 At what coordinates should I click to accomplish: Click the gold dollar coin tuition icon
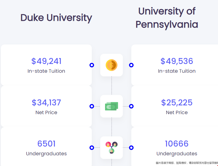(112, 65)
